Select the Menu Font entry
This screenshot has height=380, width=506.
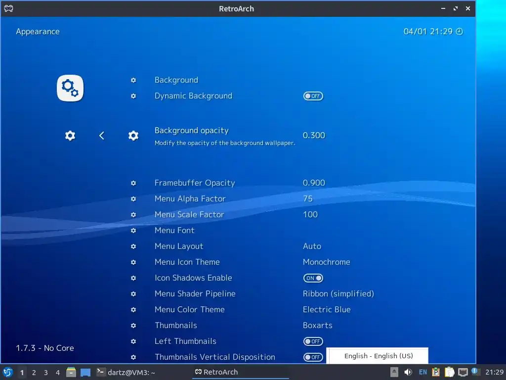click(x=174, y=231)
